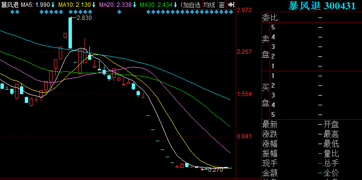Click the 金额 turnover label
This screenshot has width=362, height=180.
(x=270, y=173)
